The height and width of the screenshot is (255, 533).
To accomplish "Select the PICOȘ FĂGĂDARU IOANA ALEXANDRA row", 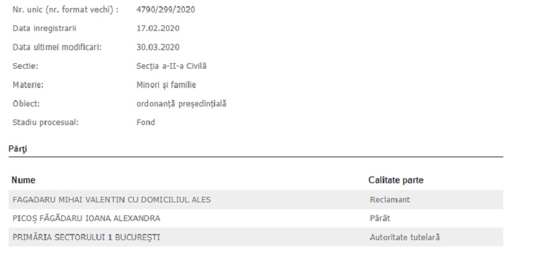I will point(86,218).
